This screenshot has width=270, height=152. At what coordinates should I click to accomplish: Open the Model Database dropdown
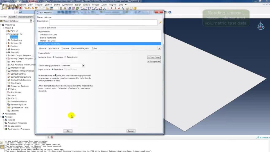point(31,21)
